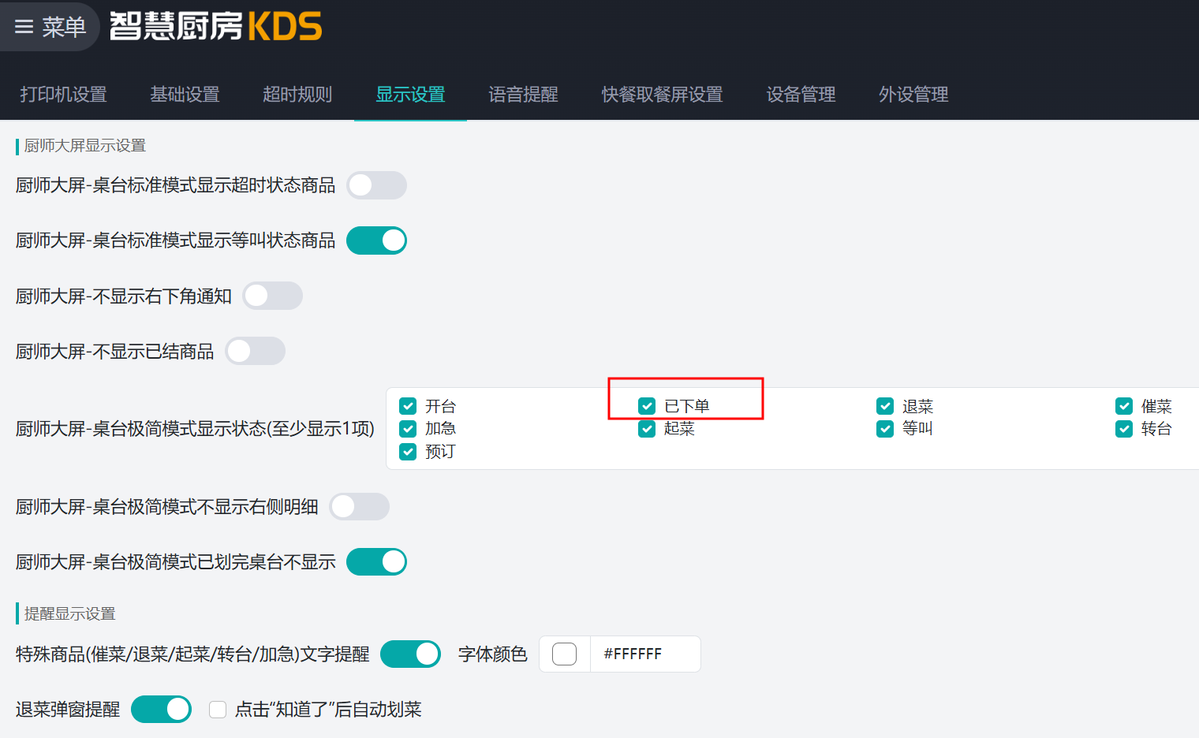Click the 退菜弹窗提醒 label
This screenshot has width=1199, height=738.
(68, 709)
